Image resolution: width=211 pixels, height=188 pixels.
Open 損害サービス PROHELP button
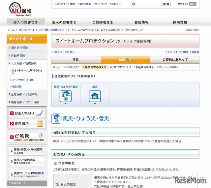27,174
